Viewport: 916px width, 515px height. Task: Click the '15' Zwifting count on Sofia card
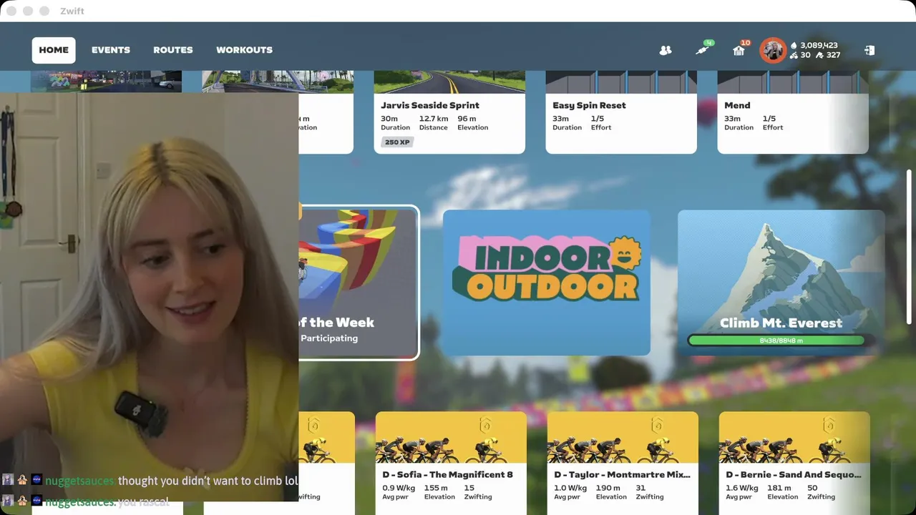(x=469, y=488)
